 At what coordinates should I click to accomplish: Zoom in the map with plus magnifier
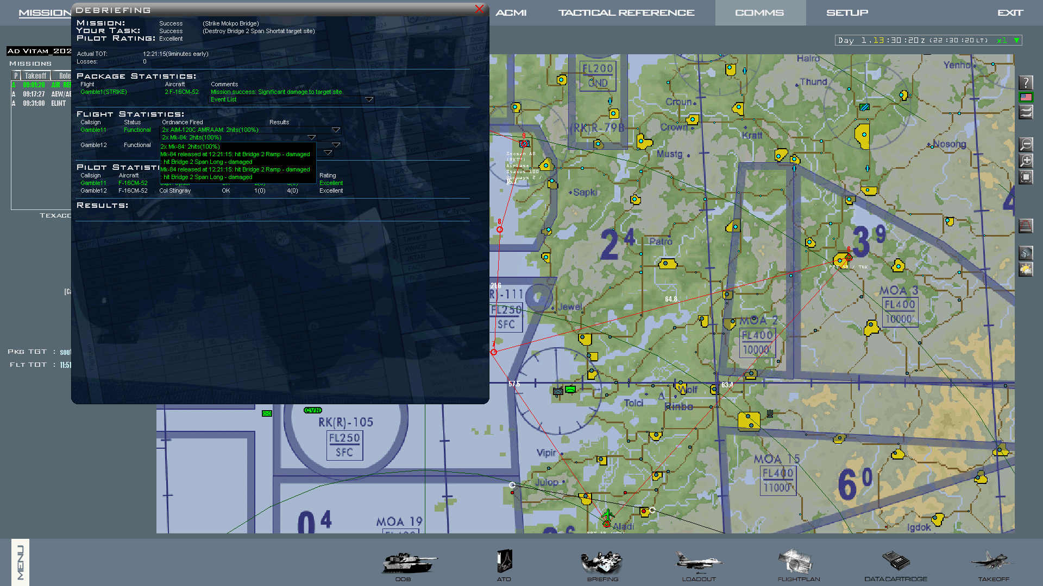[x=1026, y=161]
